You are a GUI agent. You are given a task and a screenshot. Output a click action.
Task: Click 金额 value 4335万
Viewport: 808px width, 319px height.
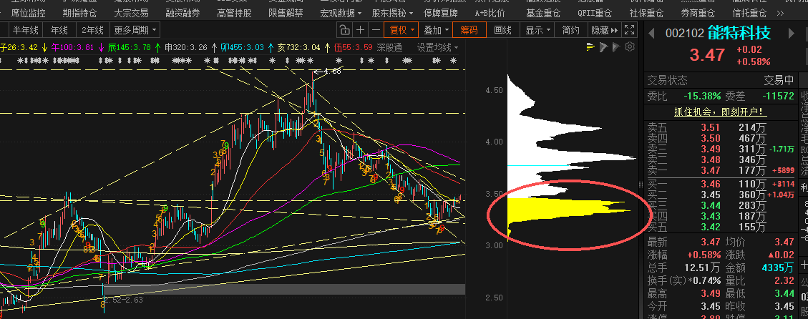click(778, 268)
